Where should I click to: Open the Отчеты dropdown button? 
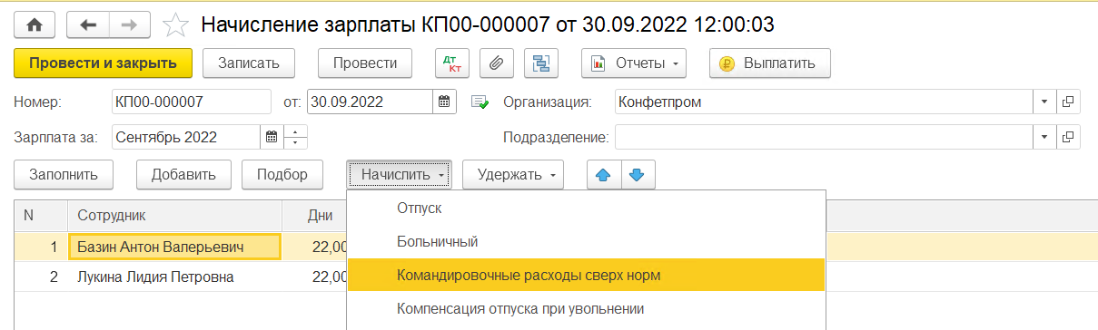coord(634,63)
